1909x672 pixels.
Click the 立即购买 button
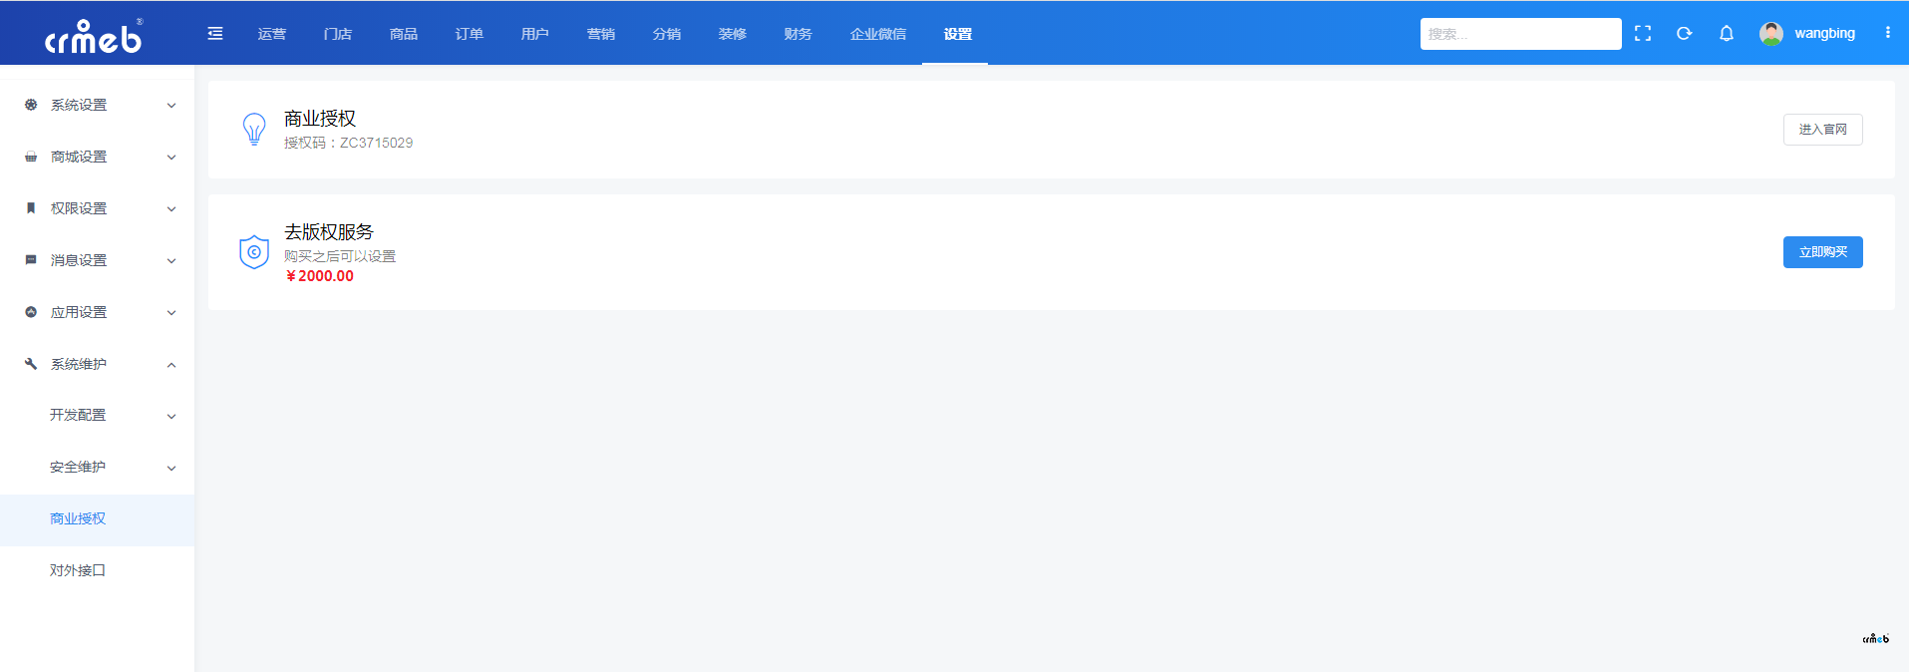(x=1822, y=252)
